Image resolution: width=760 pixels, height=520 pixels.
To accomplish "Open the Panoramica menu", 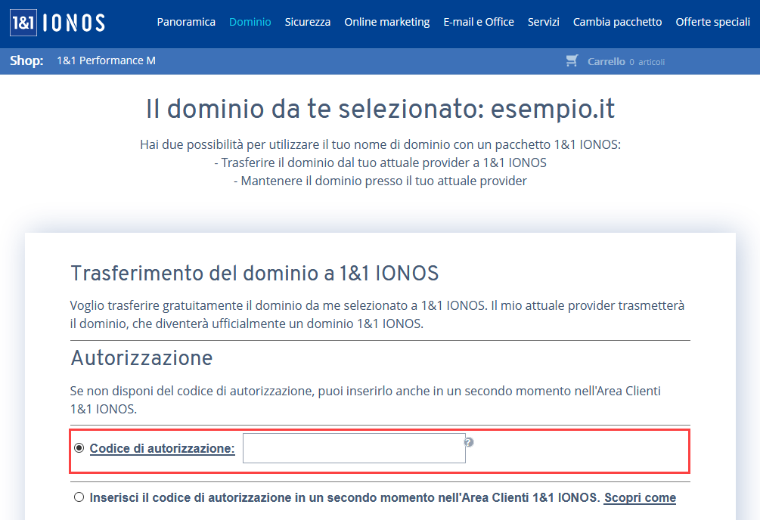I will click(186, 22).
